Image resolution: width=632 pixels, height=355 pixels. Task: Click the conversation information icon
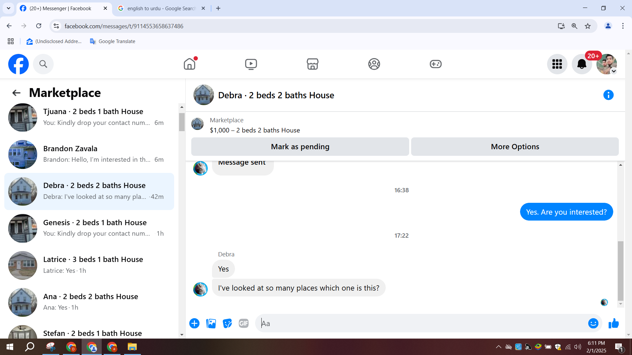608,95
